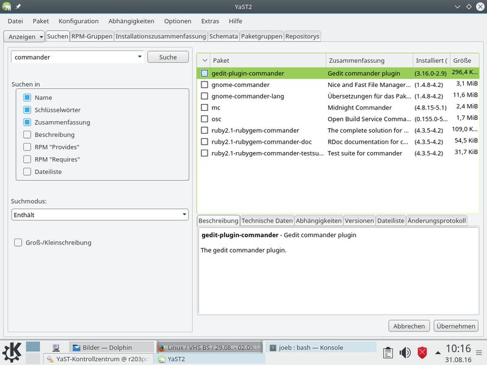This screenshot has height=365, width=487.
Task: Mark gnome-commander package for installation
Action: (205, 85)
